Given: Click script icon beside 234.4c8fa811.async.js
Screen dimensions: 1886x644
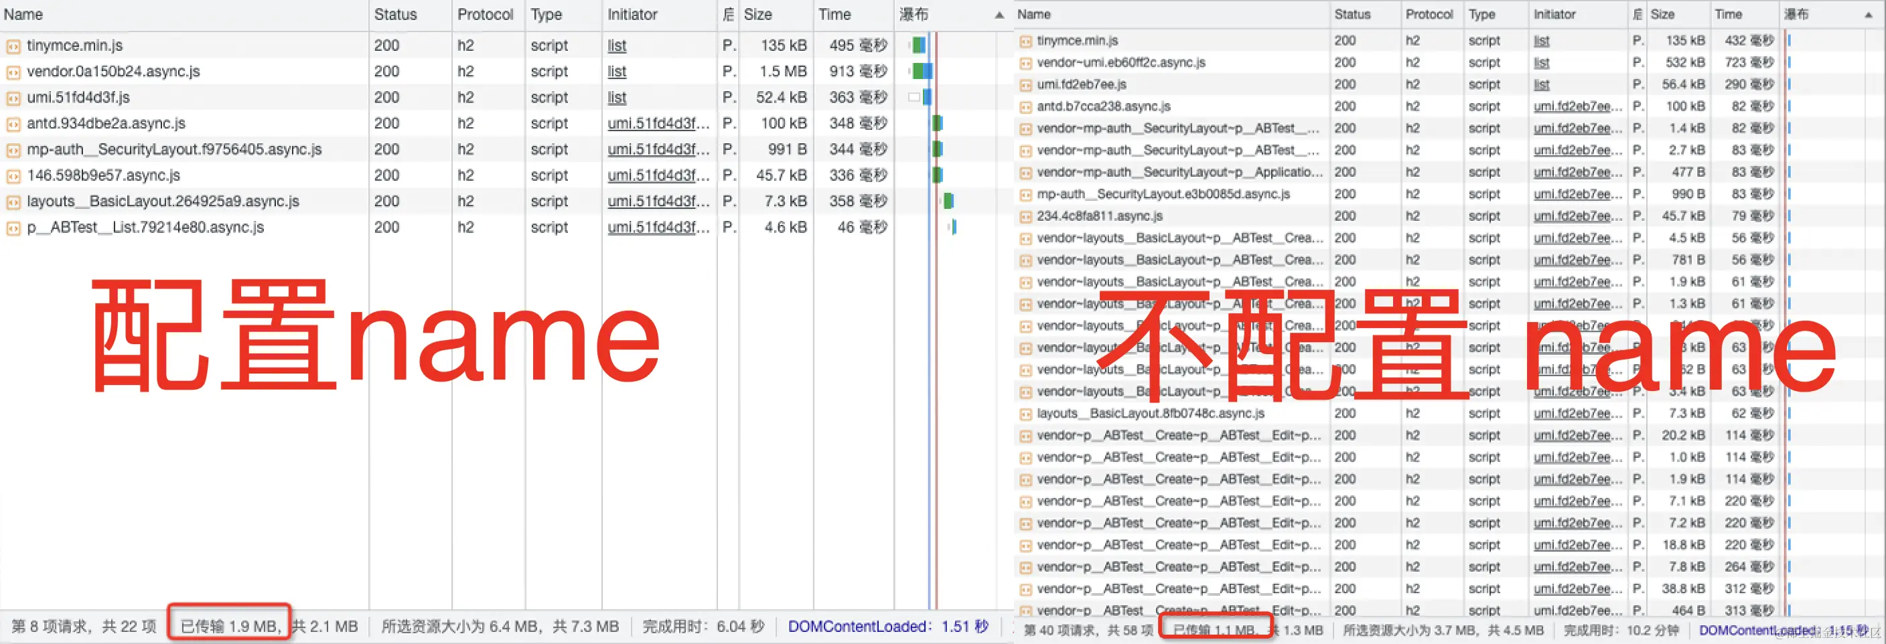Looking at the screenshot, I should tap(1026, 217).
